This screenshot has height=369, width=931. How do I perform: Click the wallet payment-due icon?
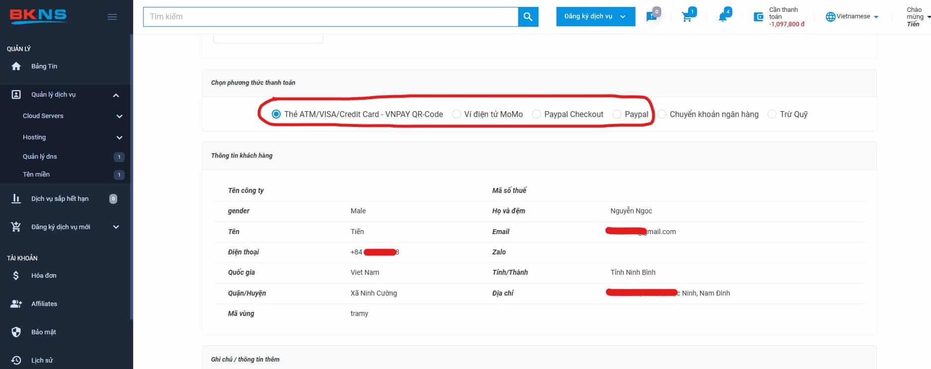coord(759,17)
